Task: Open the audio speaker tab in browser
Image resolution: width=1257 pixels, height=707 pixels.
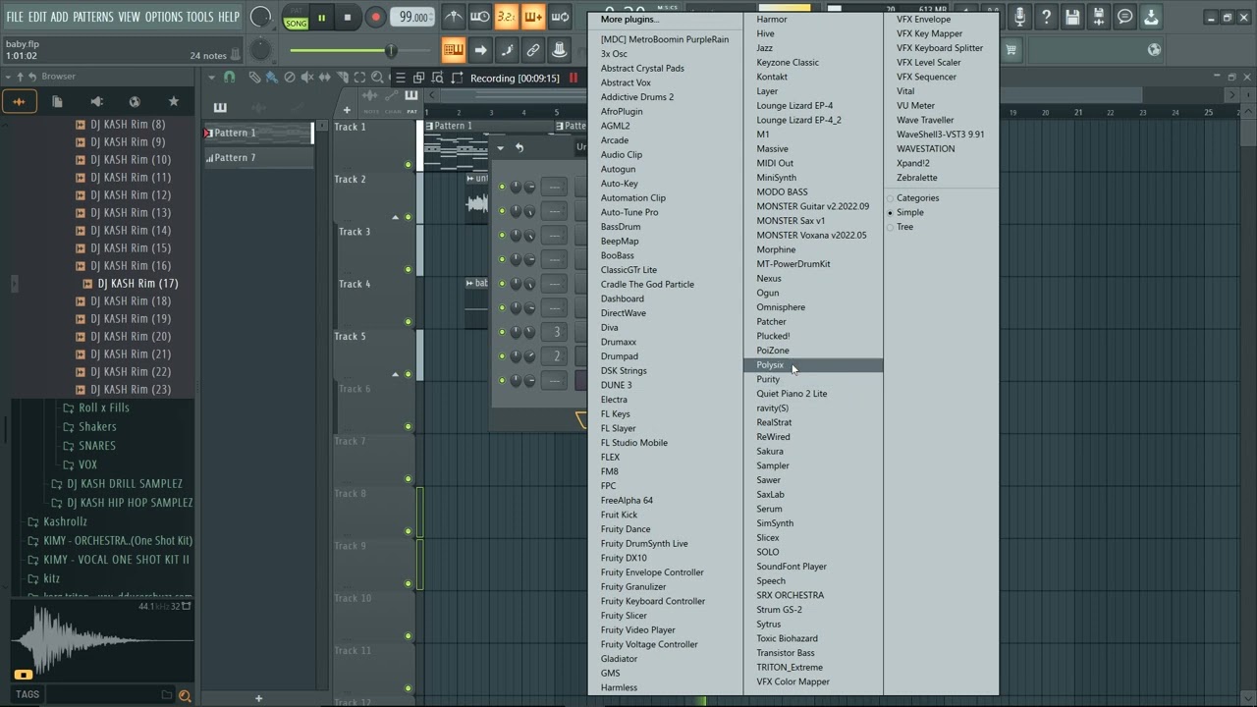Action: (x=96, y=101)
